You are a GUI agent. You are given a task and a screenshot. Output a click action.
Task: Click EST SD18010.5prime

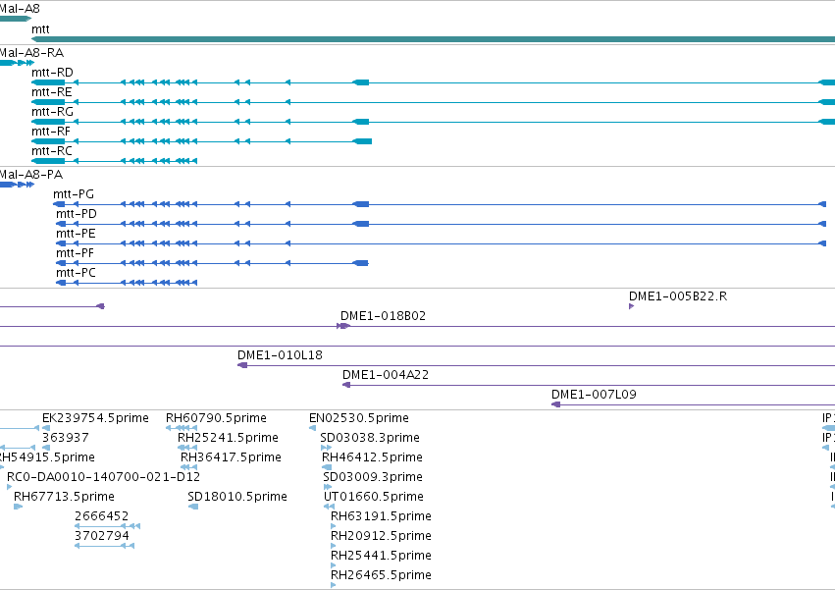click(x=237, y=497)
